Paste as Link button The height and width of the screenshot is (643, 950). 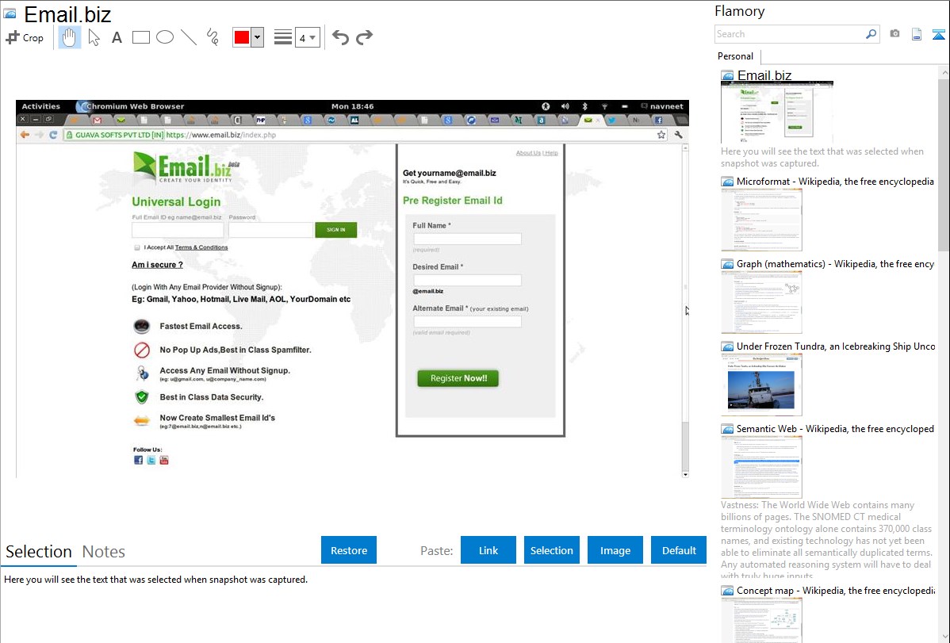click(488, 550)
